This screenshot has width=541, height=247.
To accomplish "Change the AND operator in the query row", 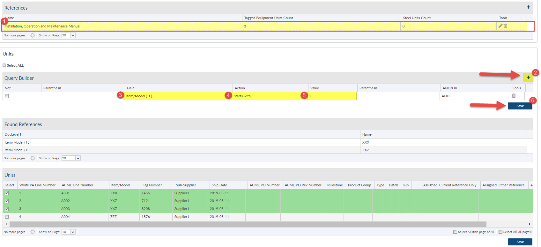I will 475,96.
